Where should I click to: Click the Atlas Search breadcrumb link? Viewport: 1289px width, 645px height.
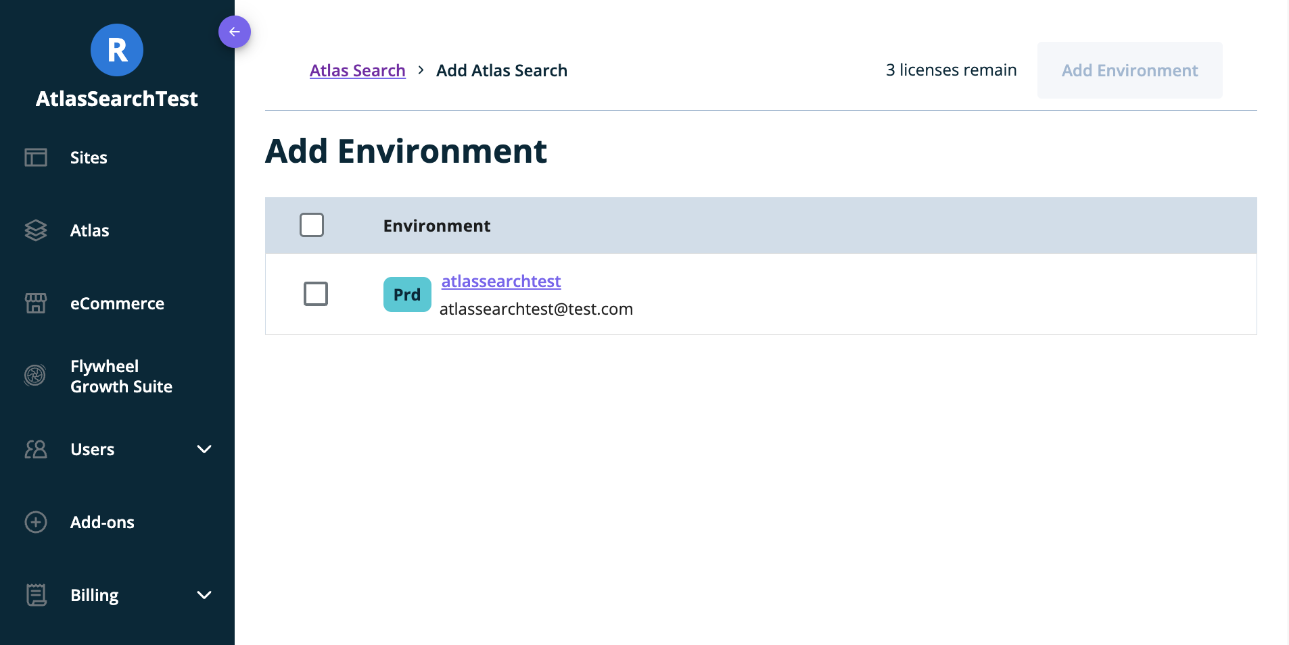(358, 70)
